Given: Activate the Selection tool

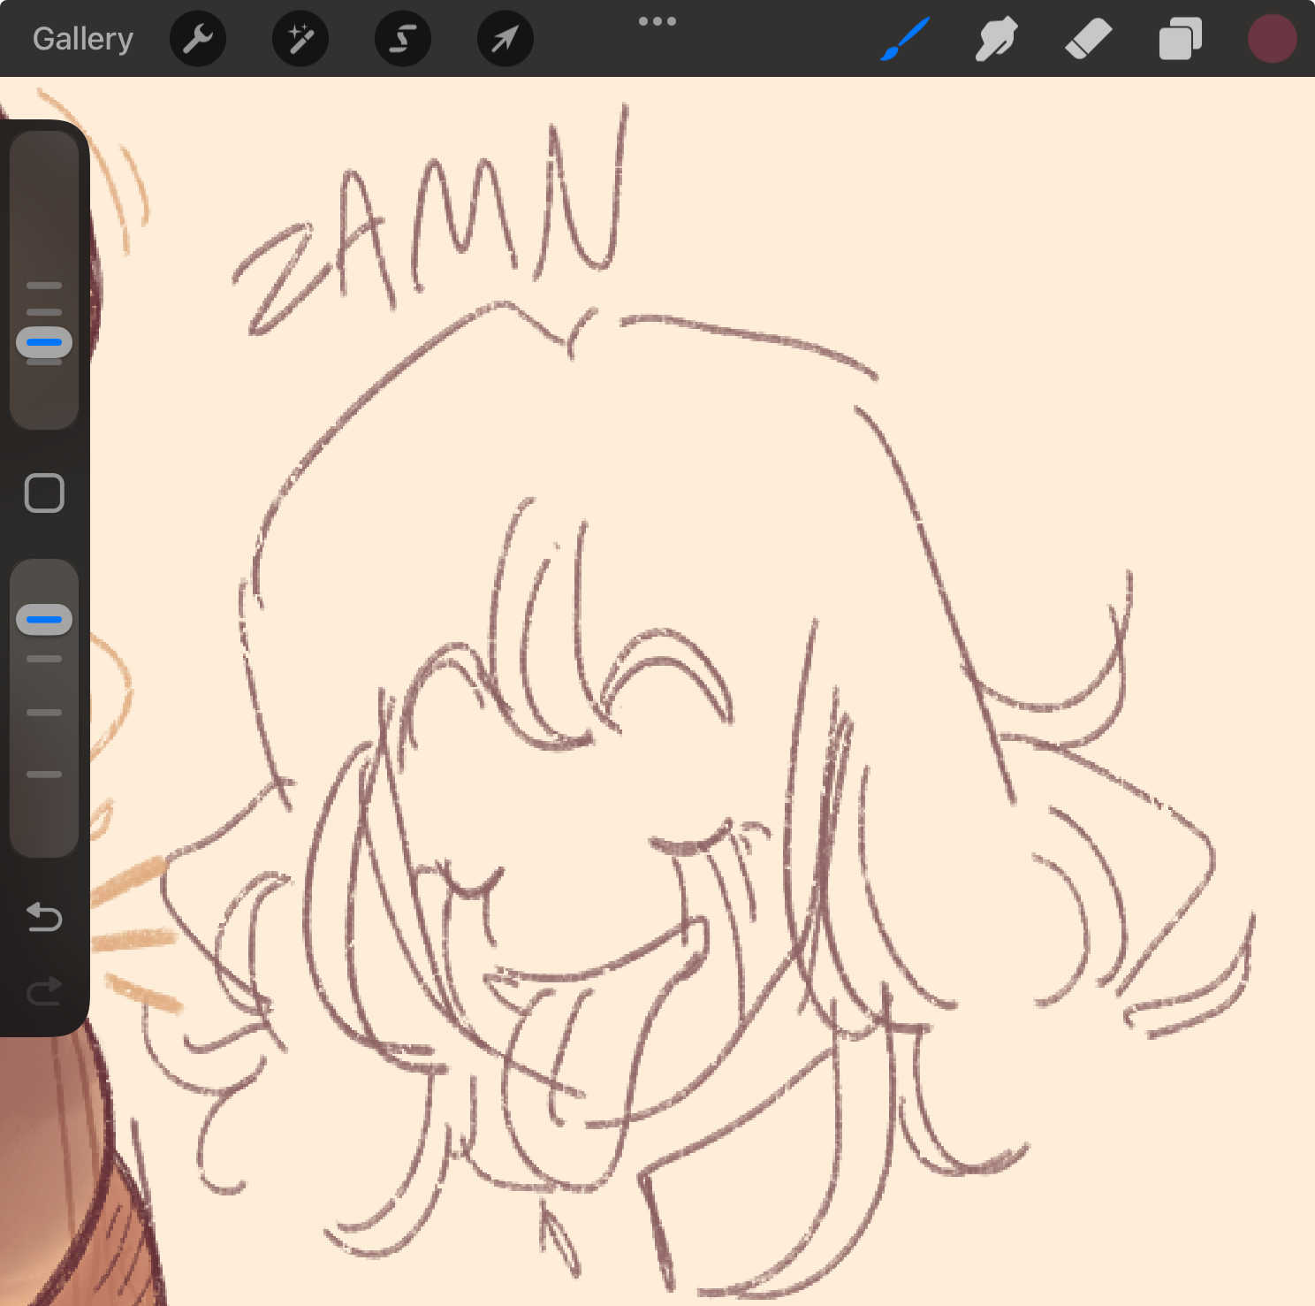Looking at the screenshot, I should 403,39.
